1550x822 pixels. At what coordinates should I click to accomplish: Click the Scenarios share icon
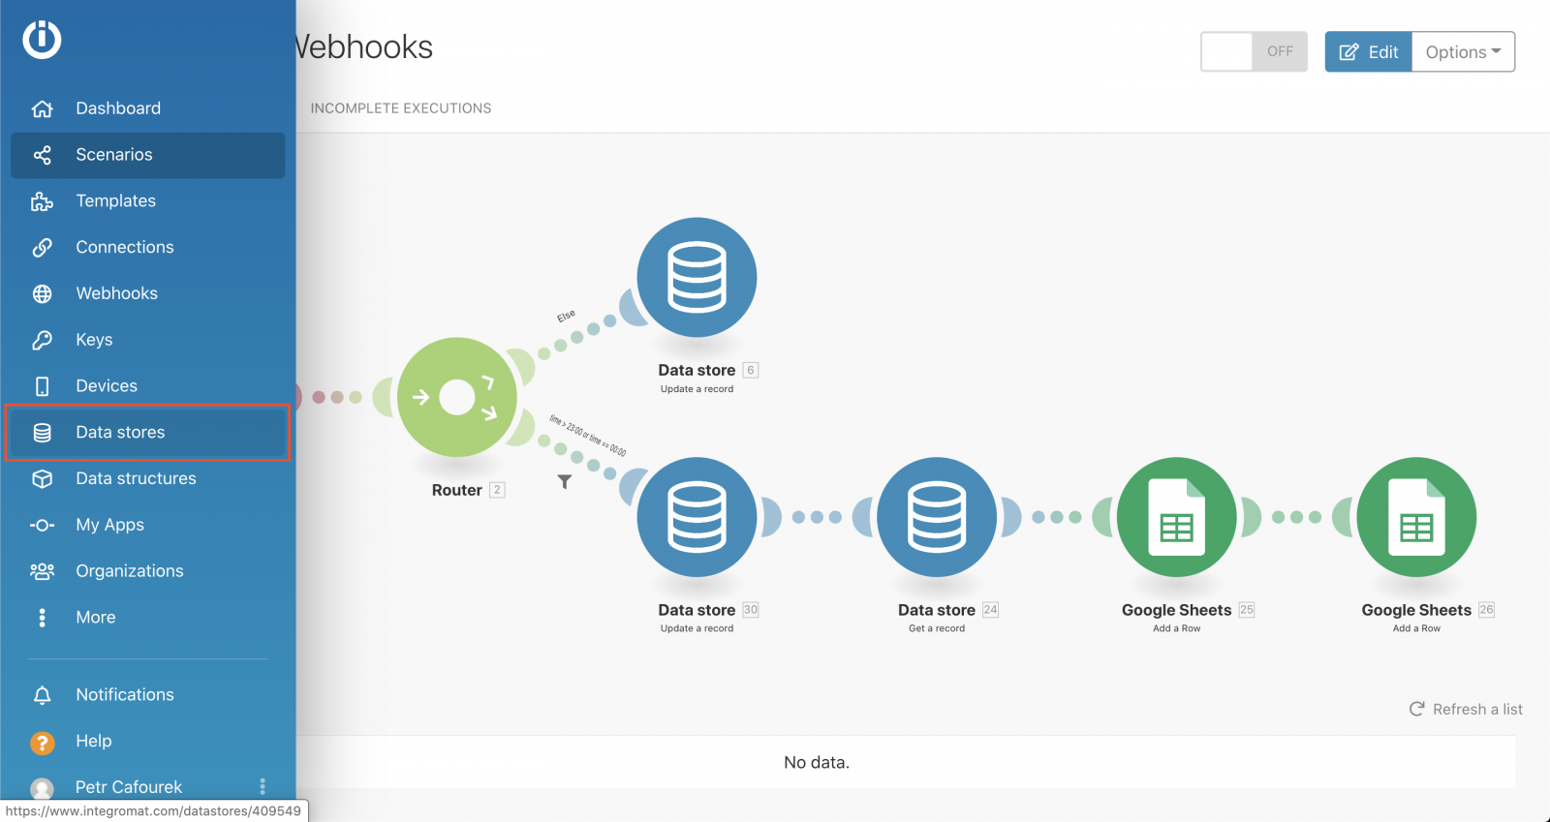point(42,155)
